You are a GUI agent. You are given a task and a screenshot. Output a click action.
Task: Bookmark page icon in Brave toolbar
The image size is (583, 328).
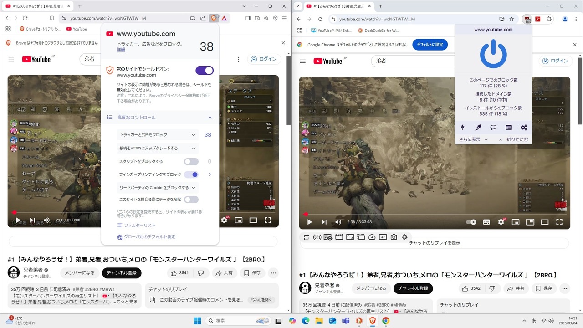click(52, 18)
